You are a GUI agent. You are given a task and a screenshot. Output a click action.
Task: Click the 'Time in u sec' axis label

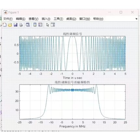(x=73, y=78)
